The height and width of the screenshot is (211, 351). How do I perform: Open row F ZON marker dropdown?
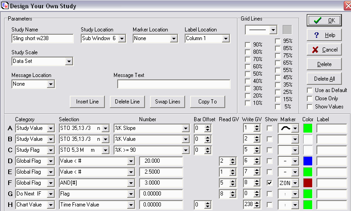click(295, 183)
